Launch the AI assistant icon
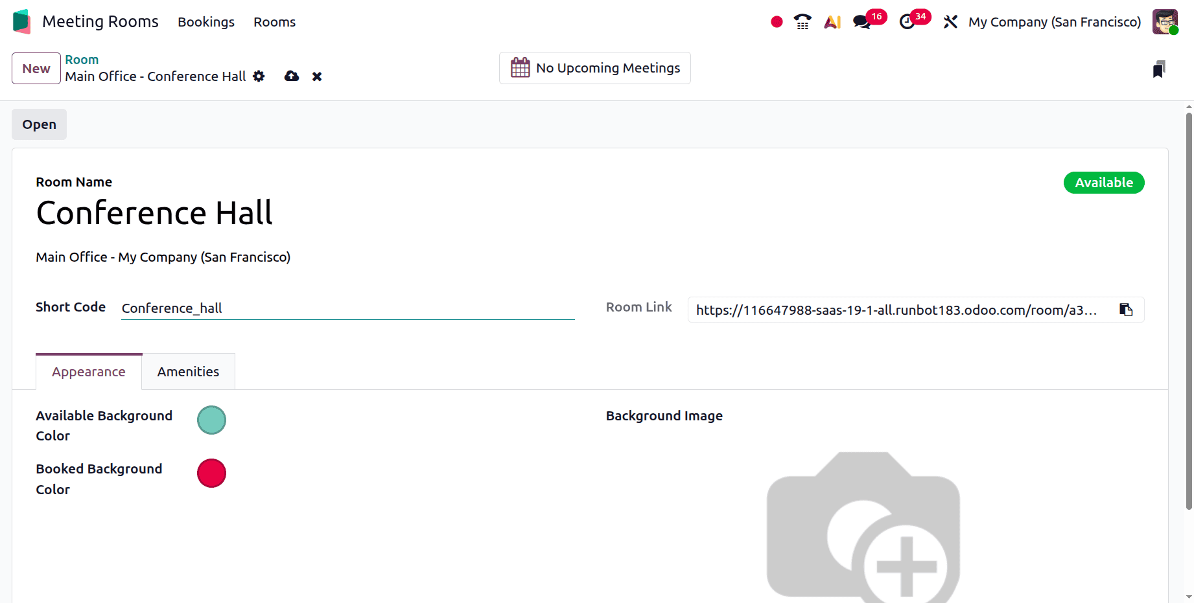This screenshot has height=603, width=1194. pos(832,22)
